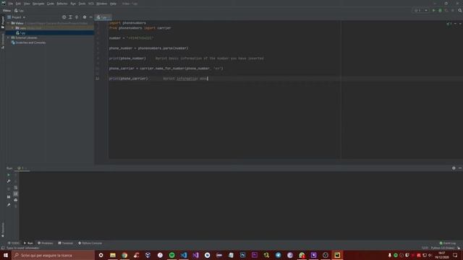This screenshot has height=260, width=463.
Task: Open the Code menu
Action: (x=51, y=4)
